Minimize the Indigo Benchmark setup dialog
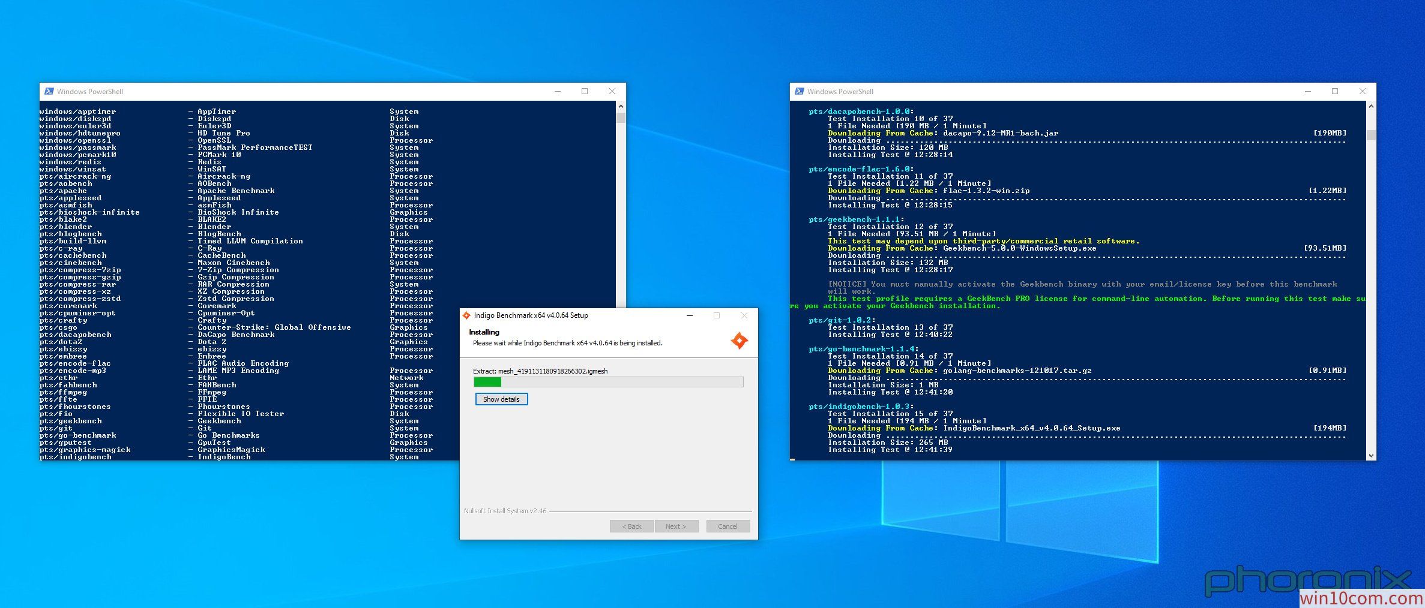This screenshot has height=608, width=1425. 690,315
